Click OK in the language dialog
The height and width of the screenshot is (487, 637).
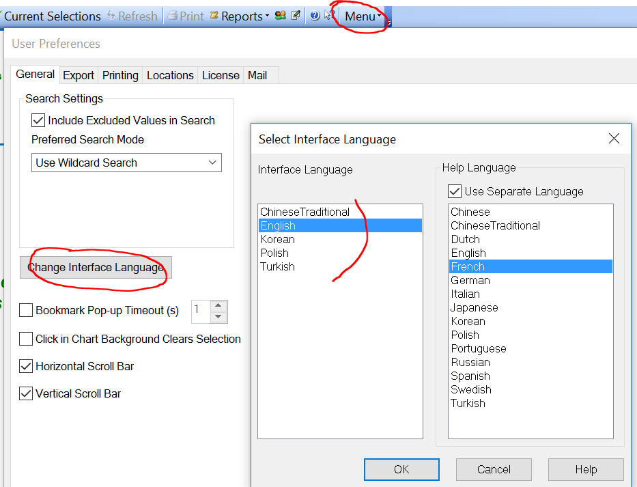click(x=401, y=469)
